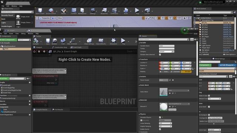
Task: Click the Browse icon in the Blueprint toolbar
Action: (54, 41)
